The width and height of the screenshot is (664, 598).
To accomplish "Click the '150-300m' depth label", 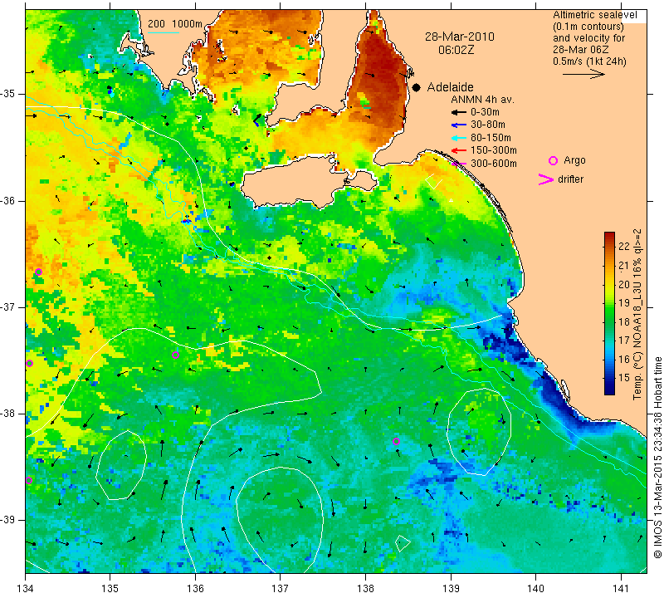I will pos(494,150).
